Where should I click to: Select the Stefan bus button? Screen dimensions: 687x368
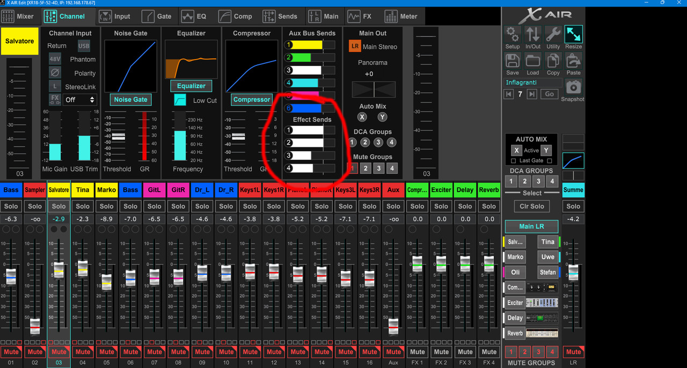point(548,272)
